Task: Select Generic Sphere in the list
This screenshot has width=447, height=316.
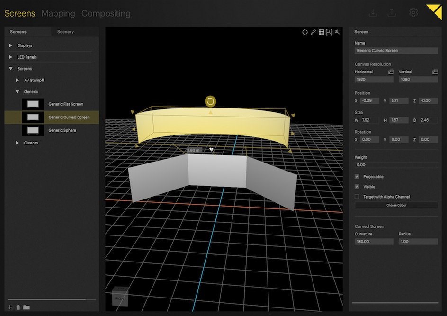Action: tap(62, 130)
